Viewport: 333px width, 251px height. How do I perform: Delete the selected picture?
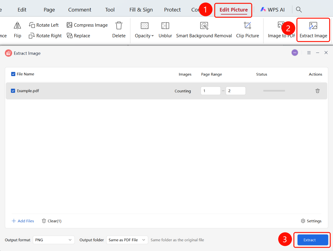[119, 30]
